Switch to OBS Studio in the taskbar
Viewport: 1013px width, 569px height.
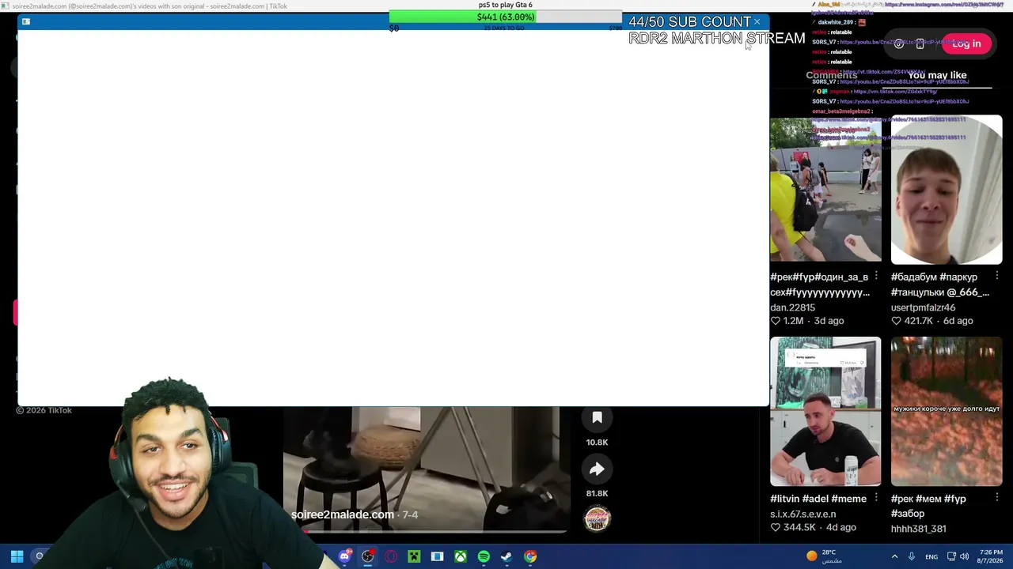[368, 556]
